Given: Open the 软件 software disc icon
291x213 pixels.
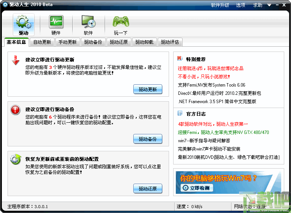Looking at the screenshot, I should click(88, 22).
